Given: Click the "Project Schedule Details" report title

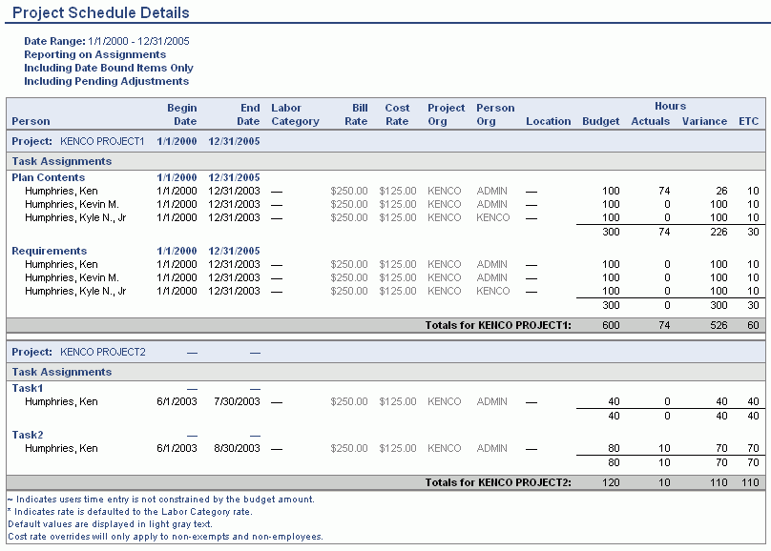Looking at the screenshot, I should pos(101,12).
